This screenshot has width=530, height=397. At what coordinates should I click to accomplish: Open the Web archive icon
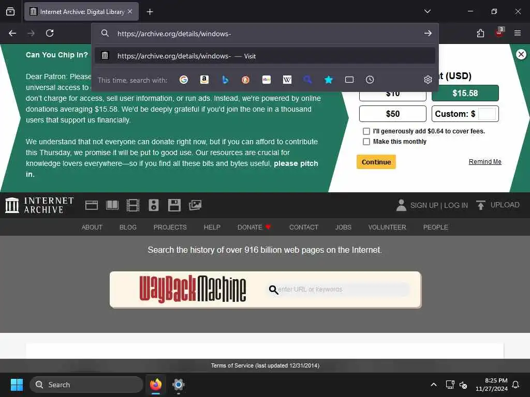[x=91, y=205]
